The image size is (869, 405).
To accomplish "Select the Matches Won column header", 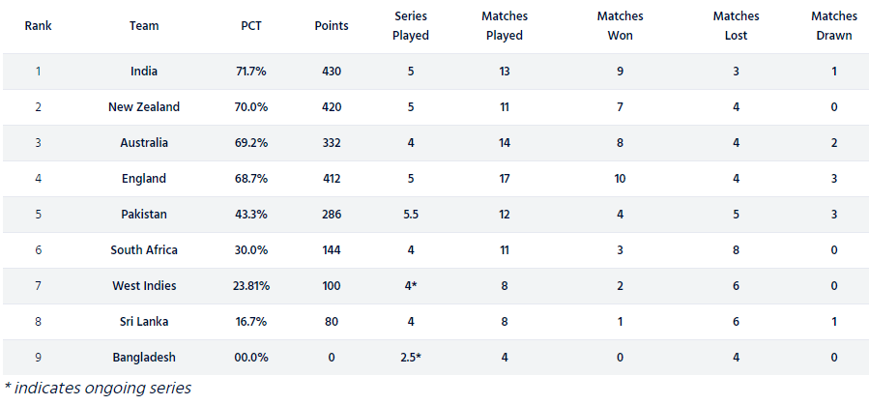I will [620, 26].
